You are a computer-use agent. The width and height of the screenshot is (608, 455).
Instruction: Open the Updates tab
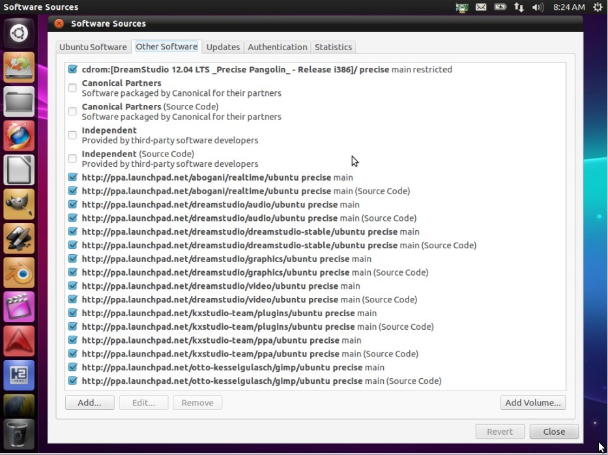click(x=223, y=47)
